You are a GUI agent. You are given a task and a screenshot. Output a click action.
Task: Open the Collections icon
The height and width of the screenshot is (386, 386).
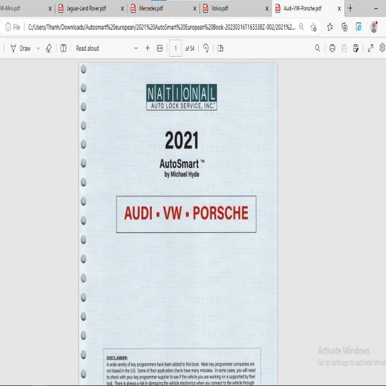click(x=344, y=27)
